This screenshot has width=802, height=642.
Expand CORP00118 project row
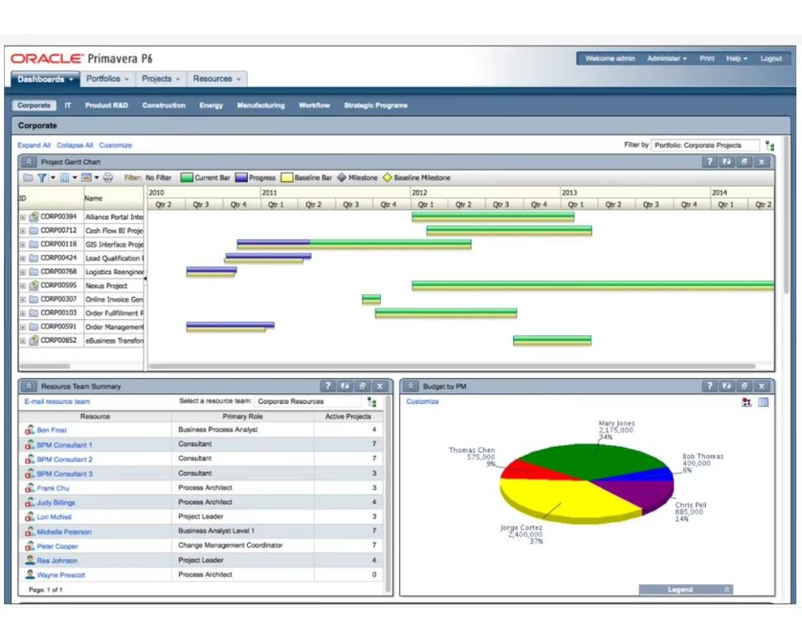coord(23,245)
